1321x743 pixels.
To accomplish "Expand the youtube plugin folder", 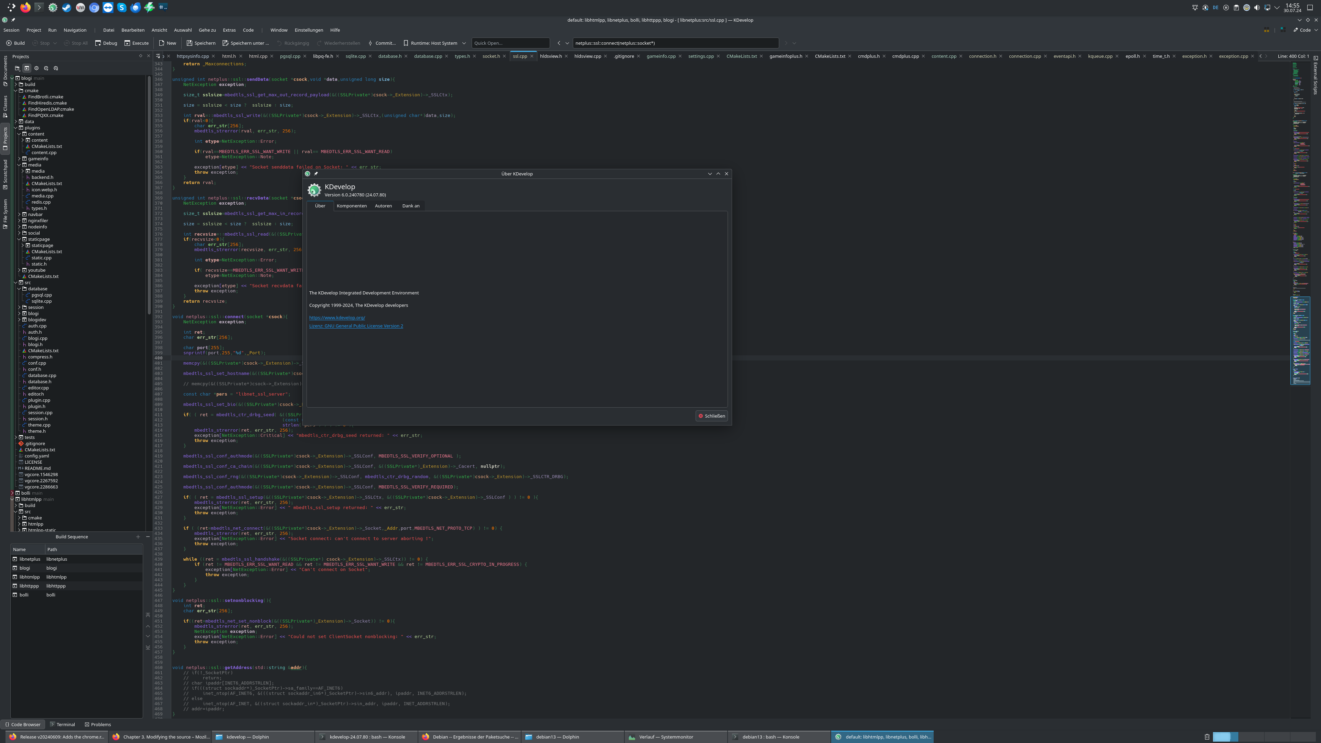I will coord(19,270).
